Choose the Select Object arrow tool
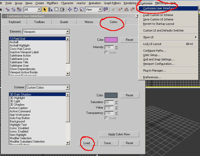Image resolution: width=200 pixels, height=156 pixels. tap(45, 10)
